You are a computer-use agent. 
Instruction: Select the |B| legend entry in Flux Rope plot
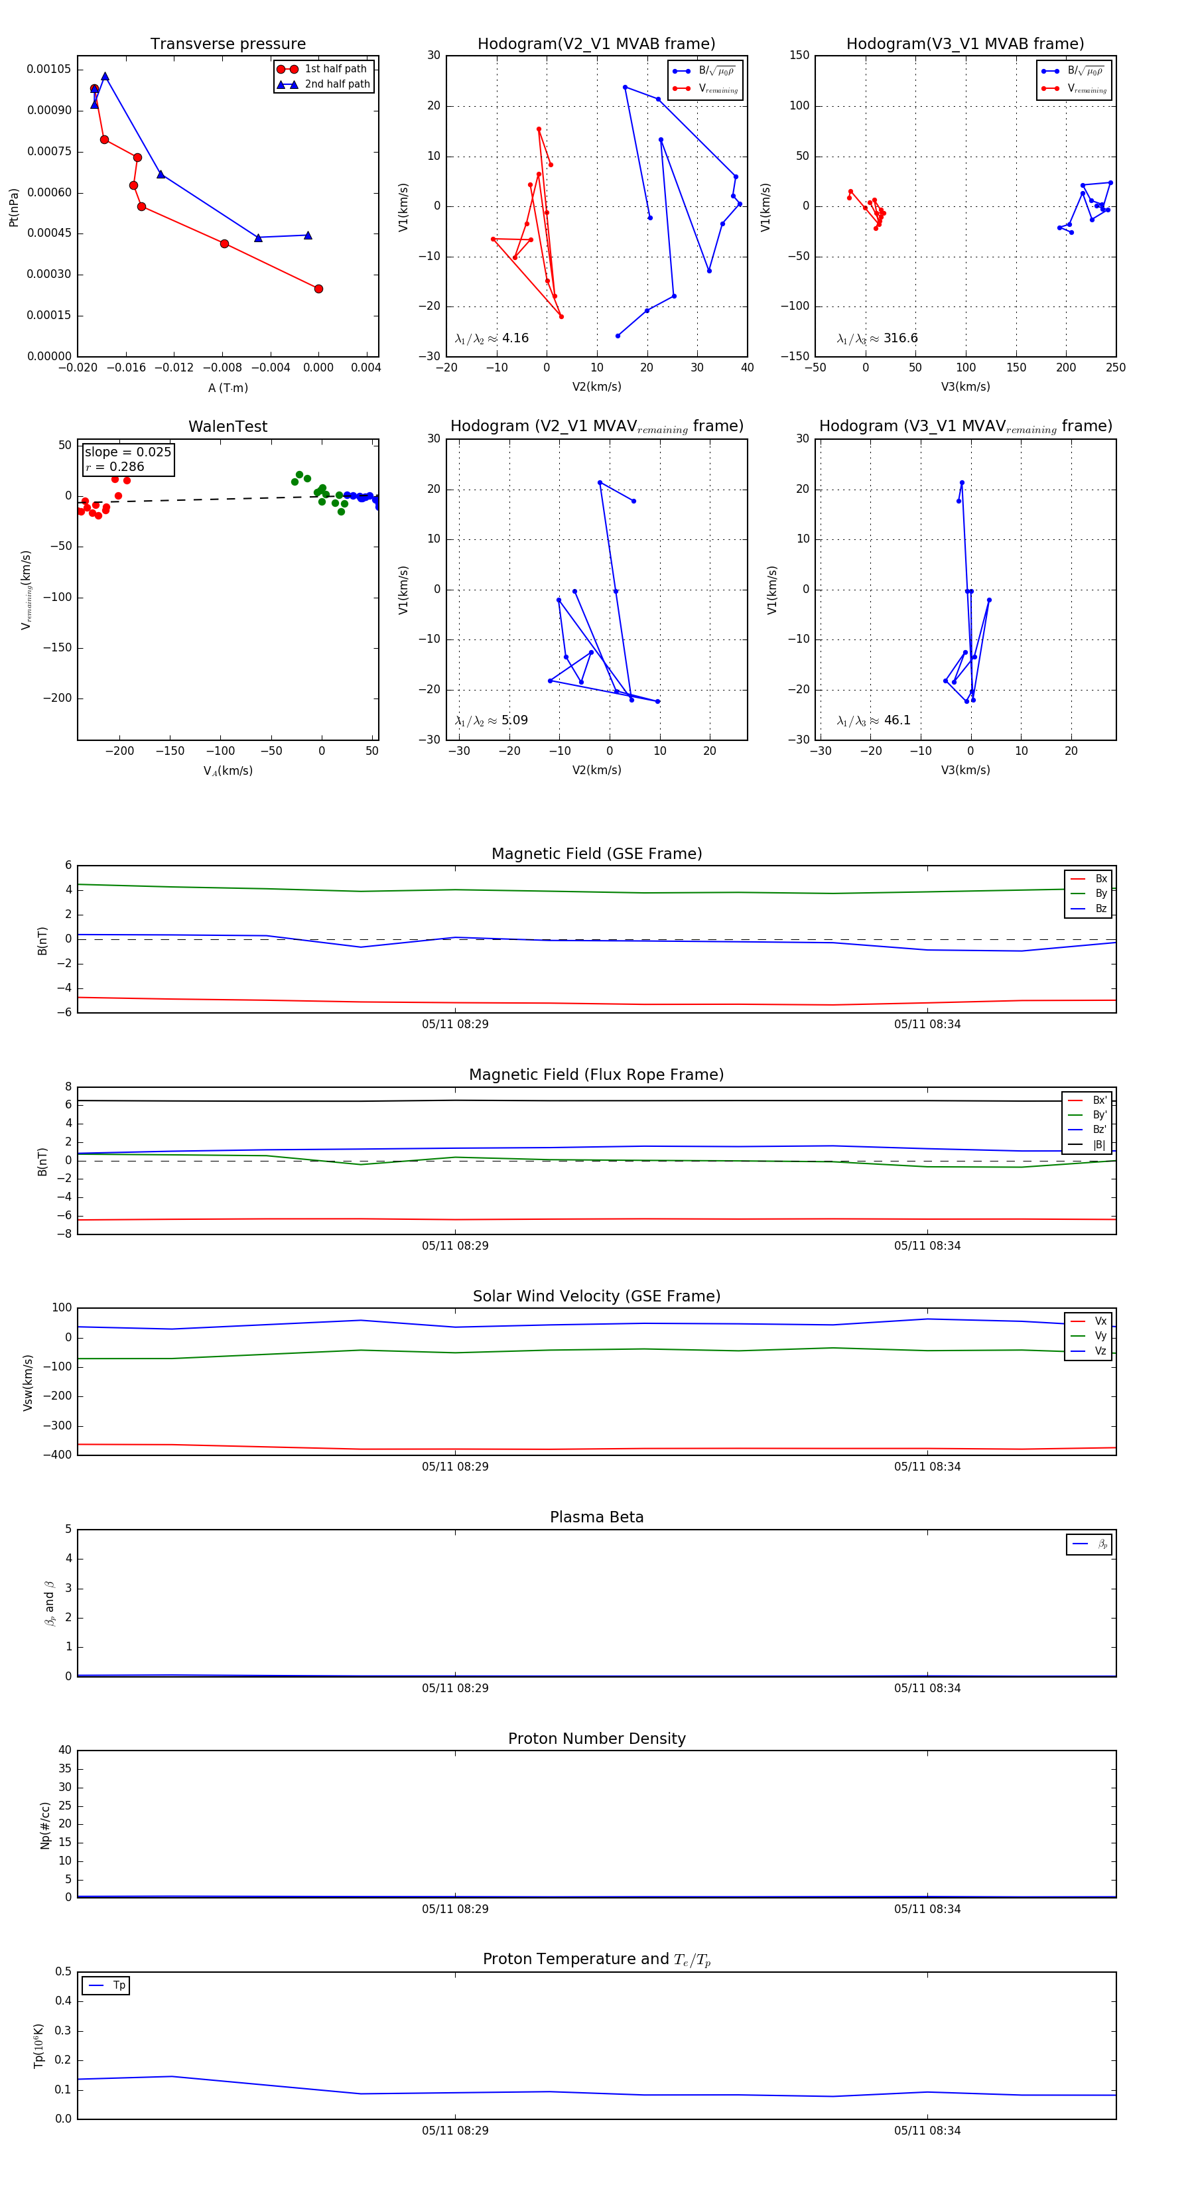1087,1145
